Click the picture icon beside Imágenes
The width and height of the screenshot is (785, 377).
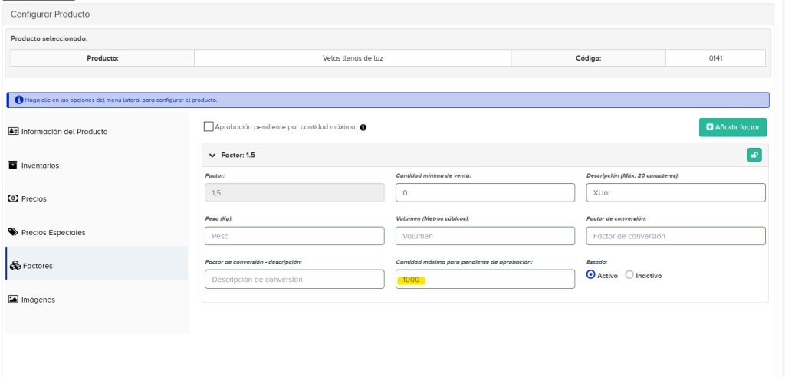[14, 299]
